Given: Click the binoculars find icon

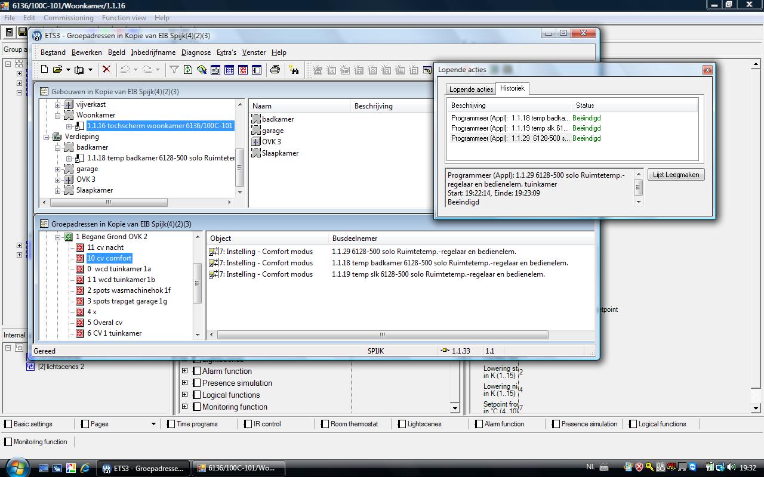Looking at the screenshot, I should 294,70.
